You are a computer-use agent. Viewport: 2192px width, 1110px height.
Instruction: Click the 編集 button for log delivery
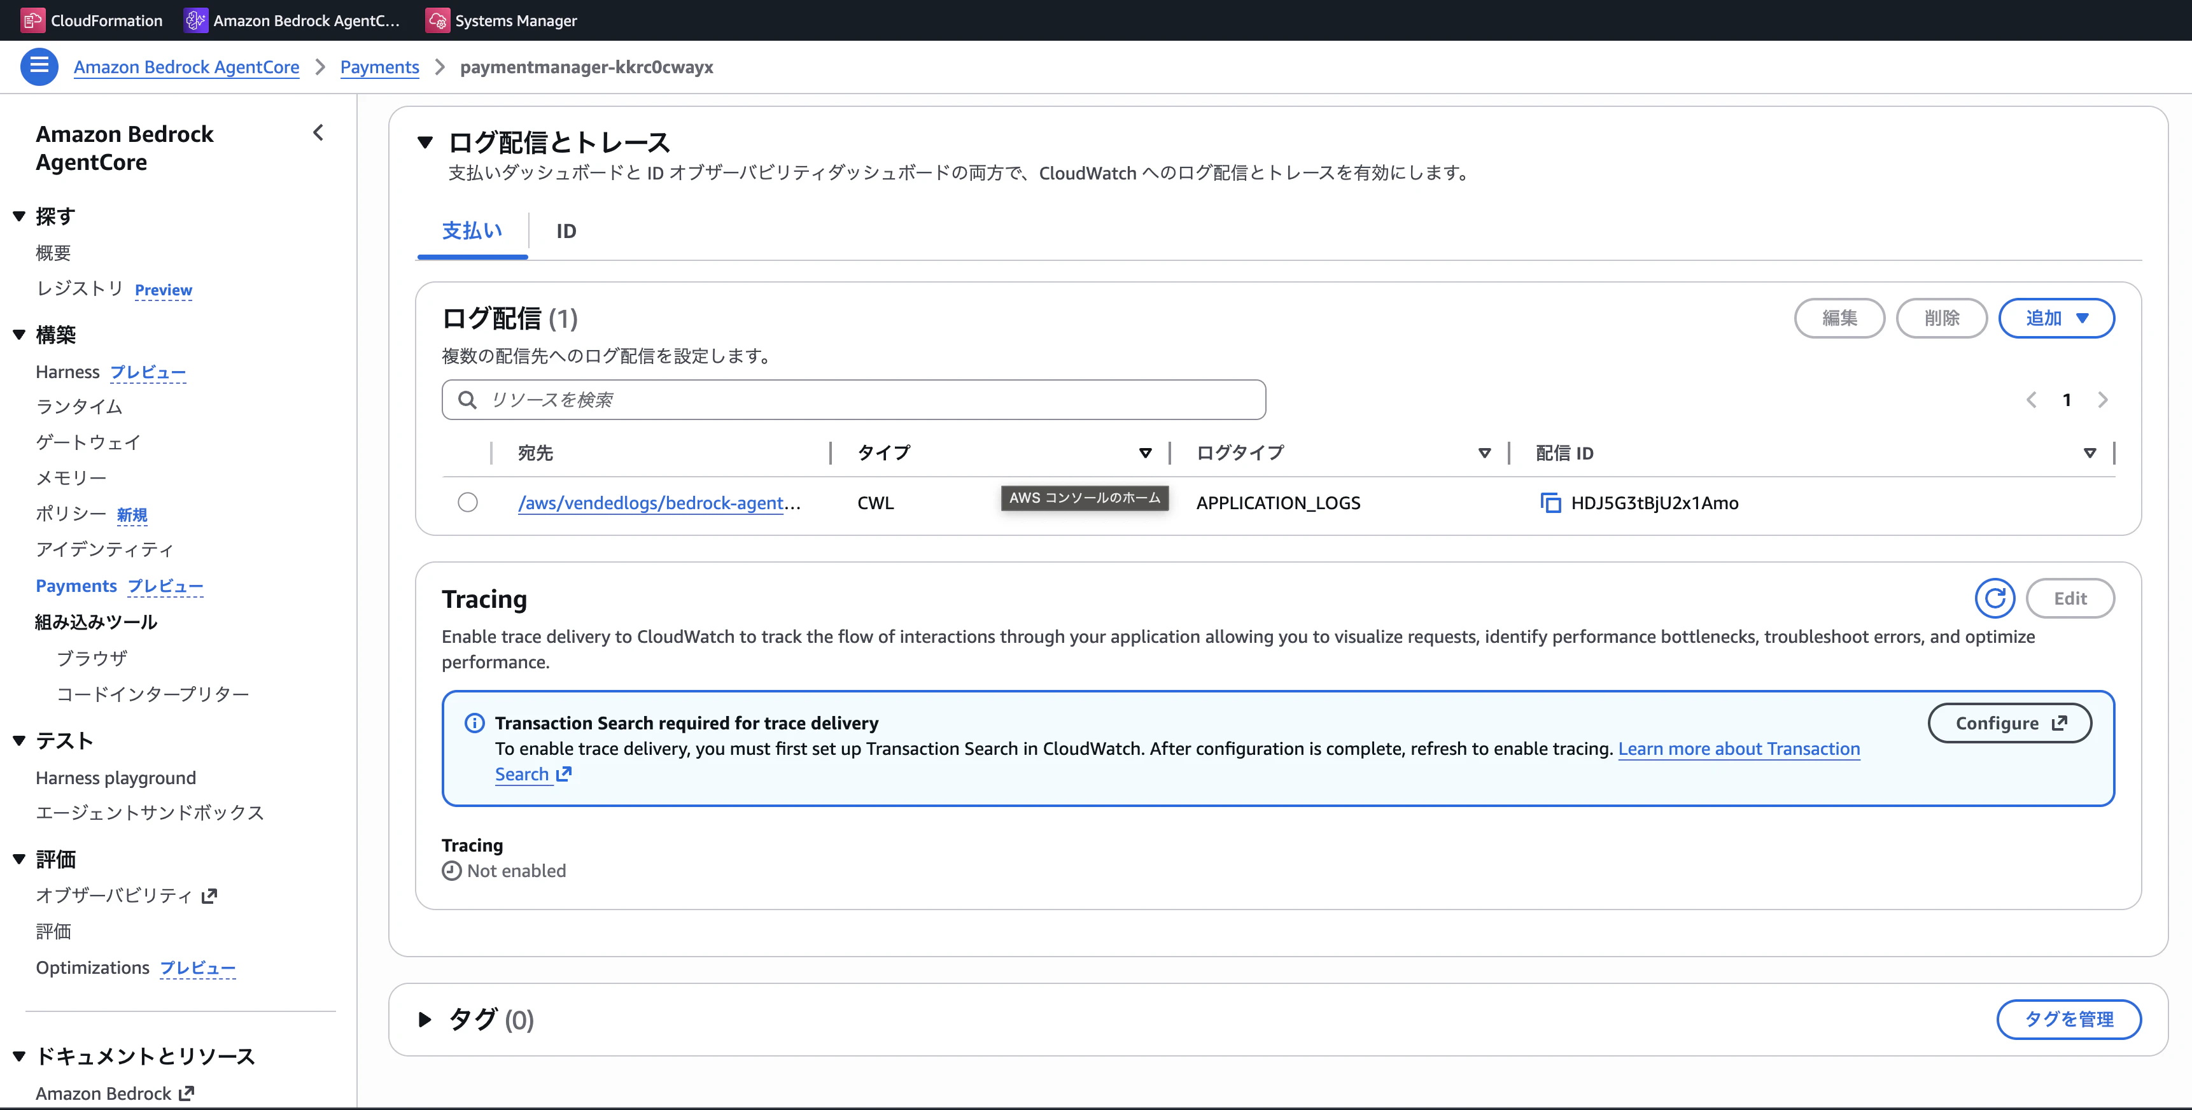pos(1839,318)
